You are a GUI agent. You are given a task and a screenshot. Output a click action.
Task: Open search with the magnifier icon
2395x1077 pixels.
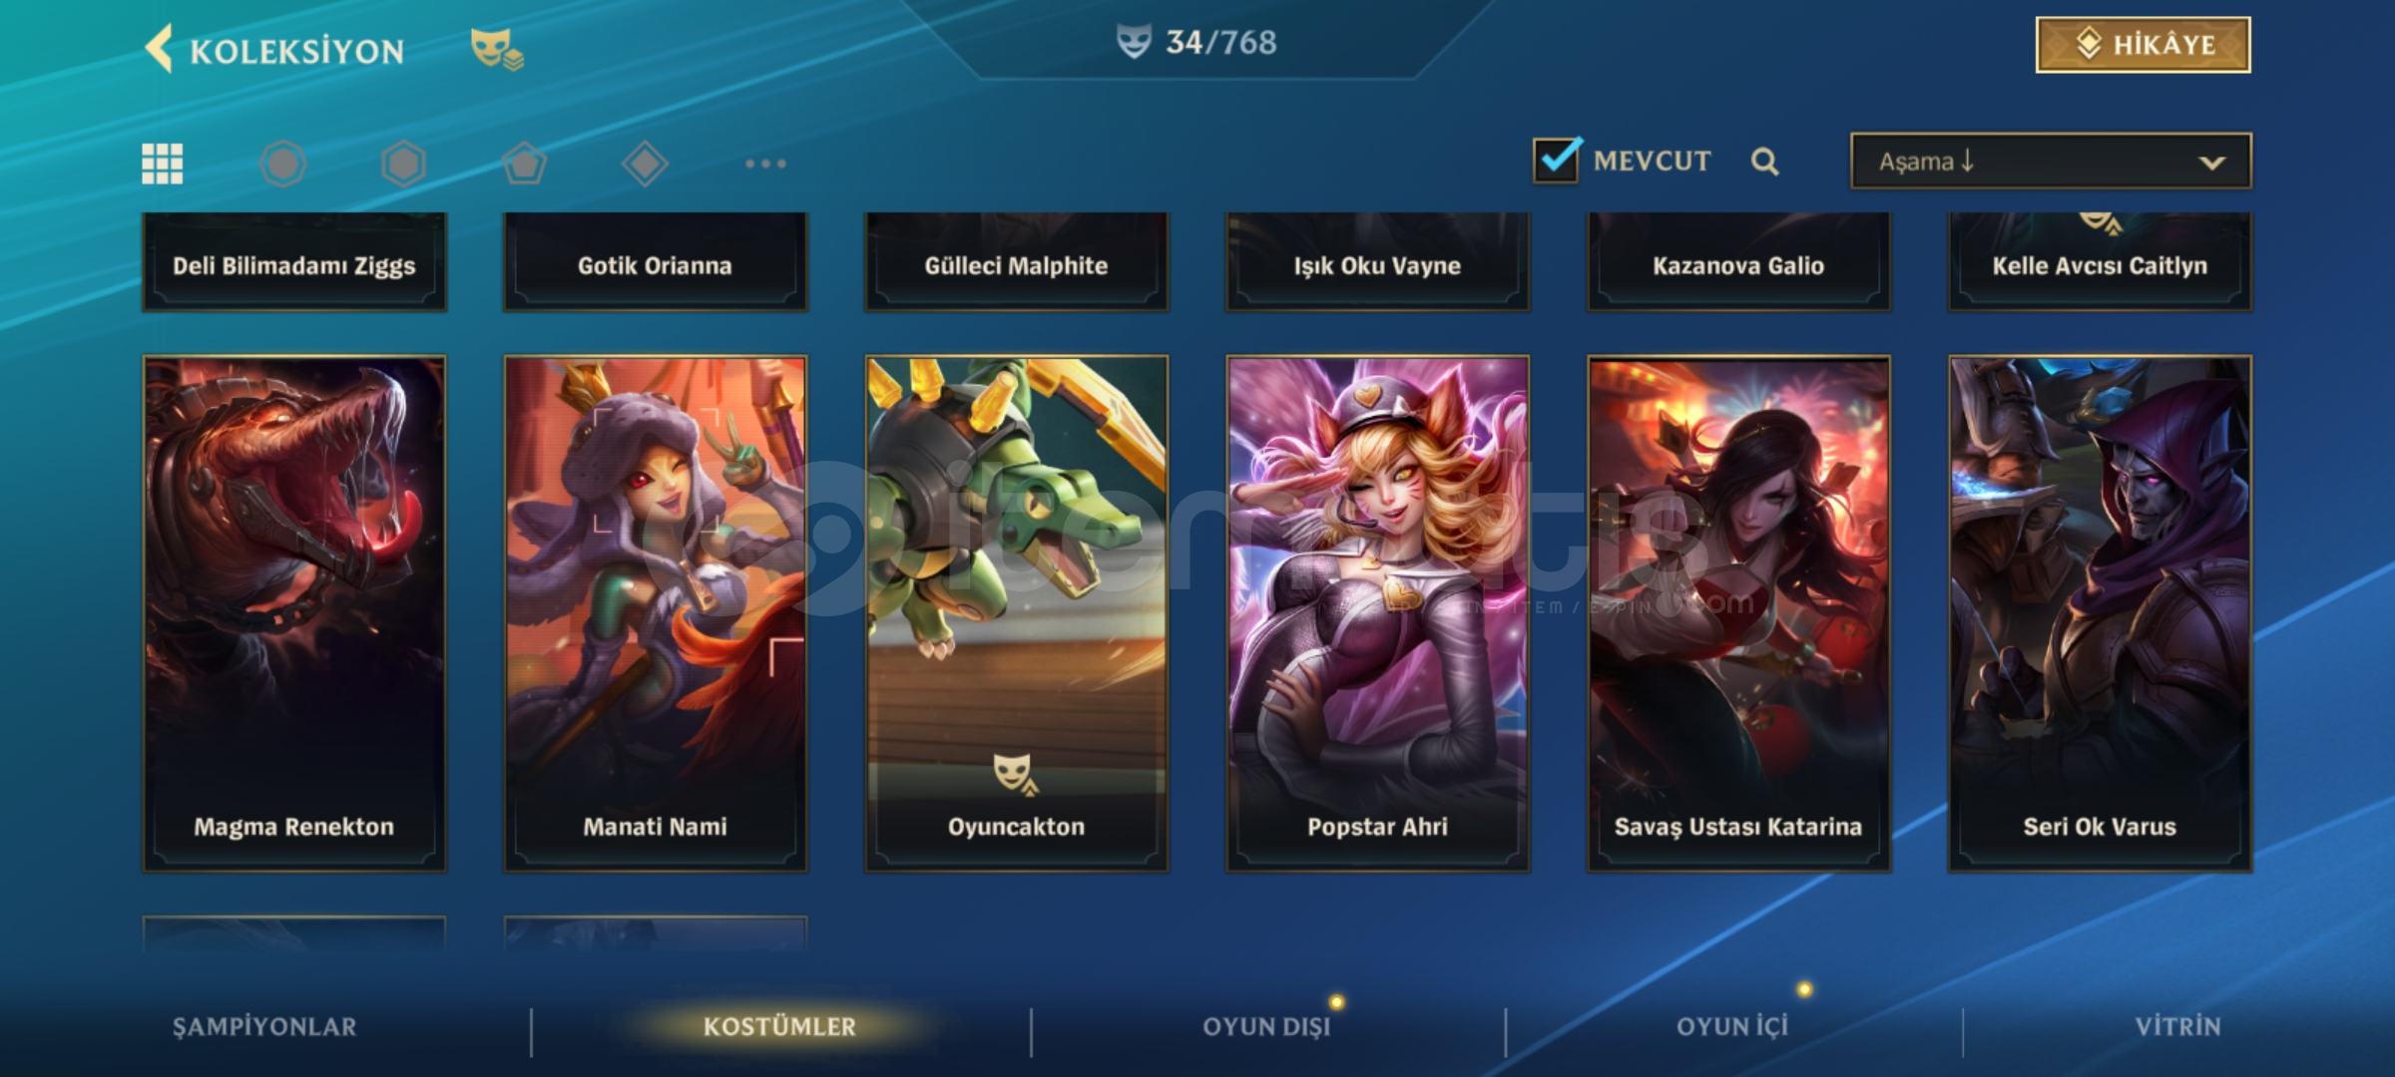point(1764,162)
